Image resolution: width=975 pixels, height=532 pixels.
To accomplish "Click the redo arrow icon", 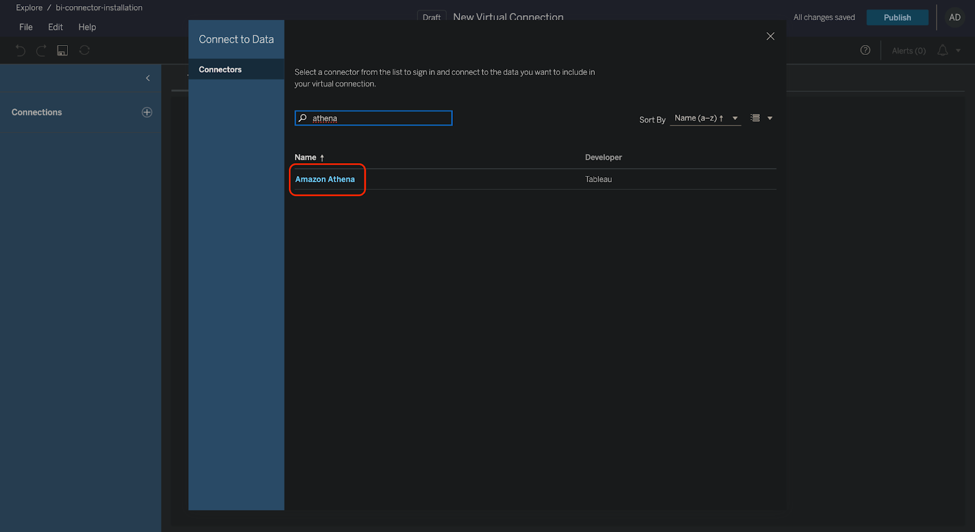I will click(x=41, y=51).
